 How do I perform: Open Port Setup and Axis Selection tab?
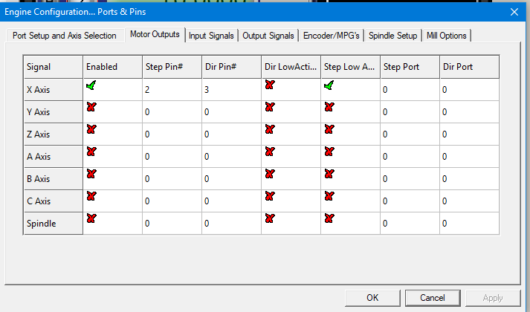[65, 36]
